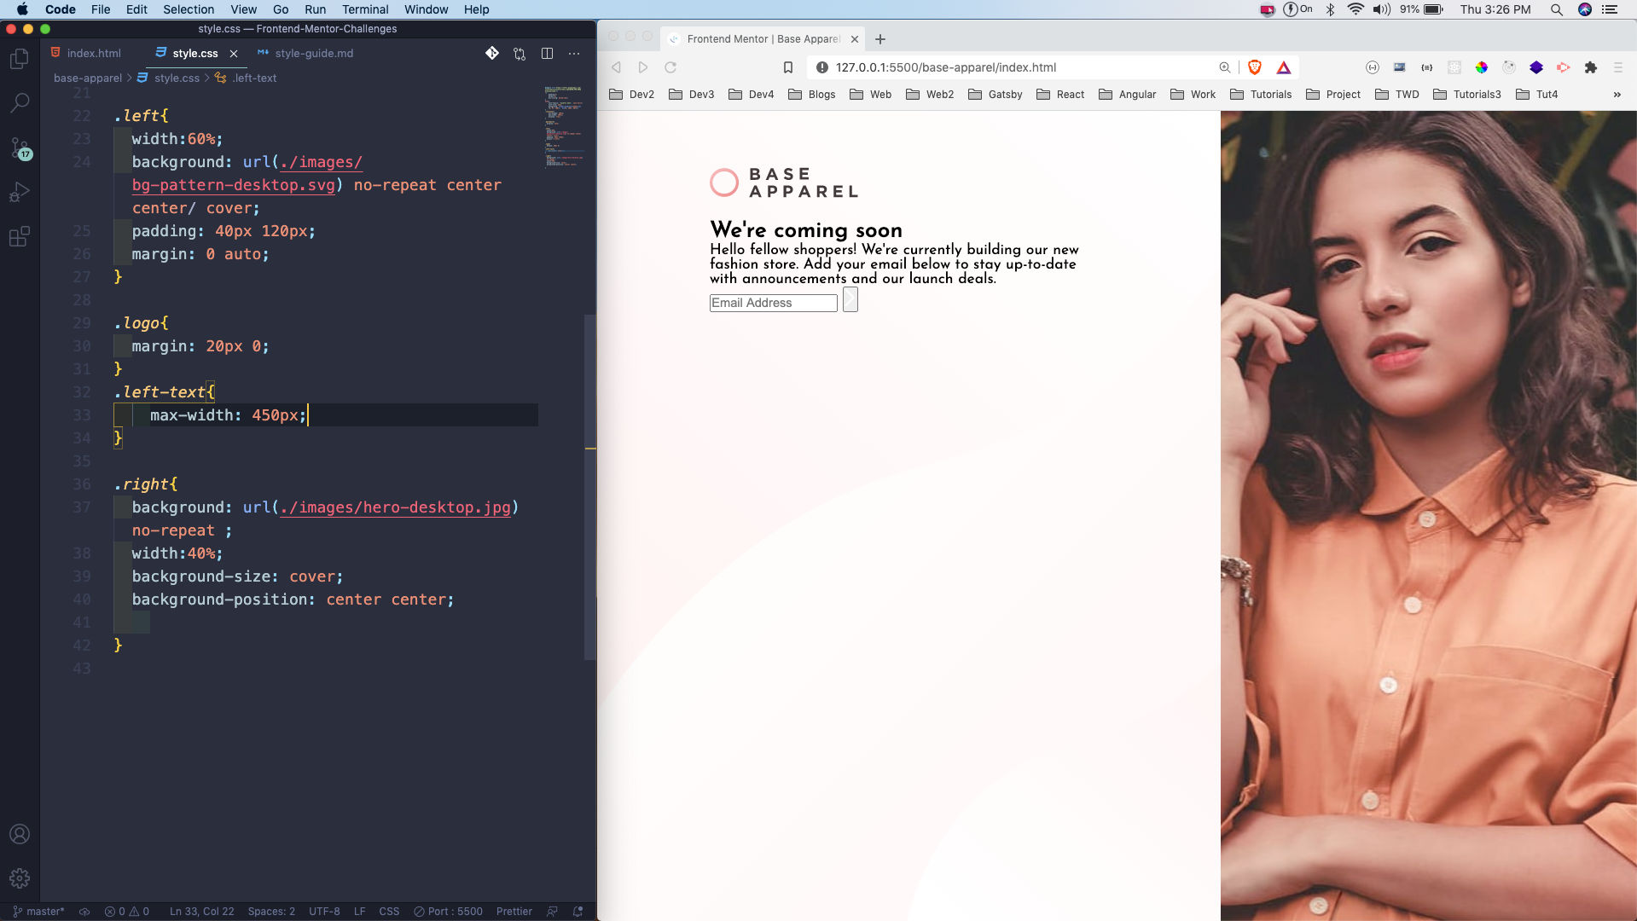
Task: Open the zoom indicator in address bar
Action: [x=1225, y=67]
